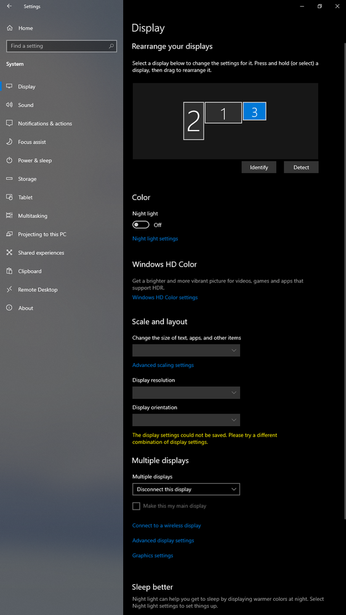Expand the Disconnect this display dropdown
The height and width of the screenshot is (615, 346).
(186, 489)
